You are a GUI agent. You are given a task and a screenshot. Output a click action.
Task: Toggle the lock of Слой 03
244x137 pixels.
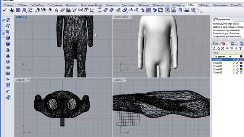click(x=238, y=66)
